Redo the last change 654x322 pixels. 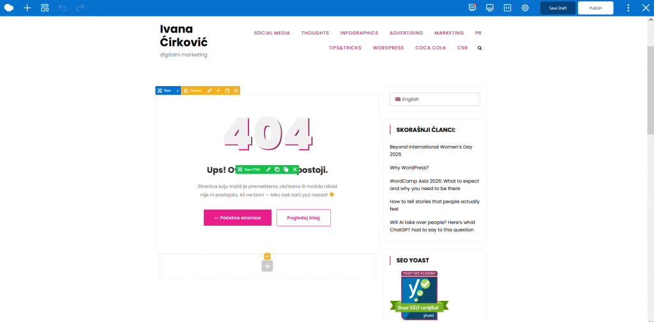tap(80, 8)
